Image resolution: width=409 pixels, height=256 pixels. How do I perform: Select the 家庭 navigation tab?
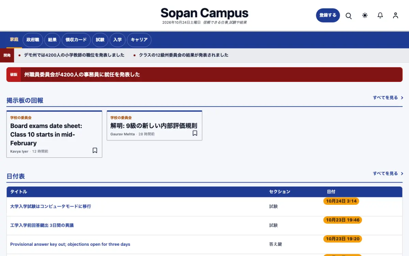point(14,40)
